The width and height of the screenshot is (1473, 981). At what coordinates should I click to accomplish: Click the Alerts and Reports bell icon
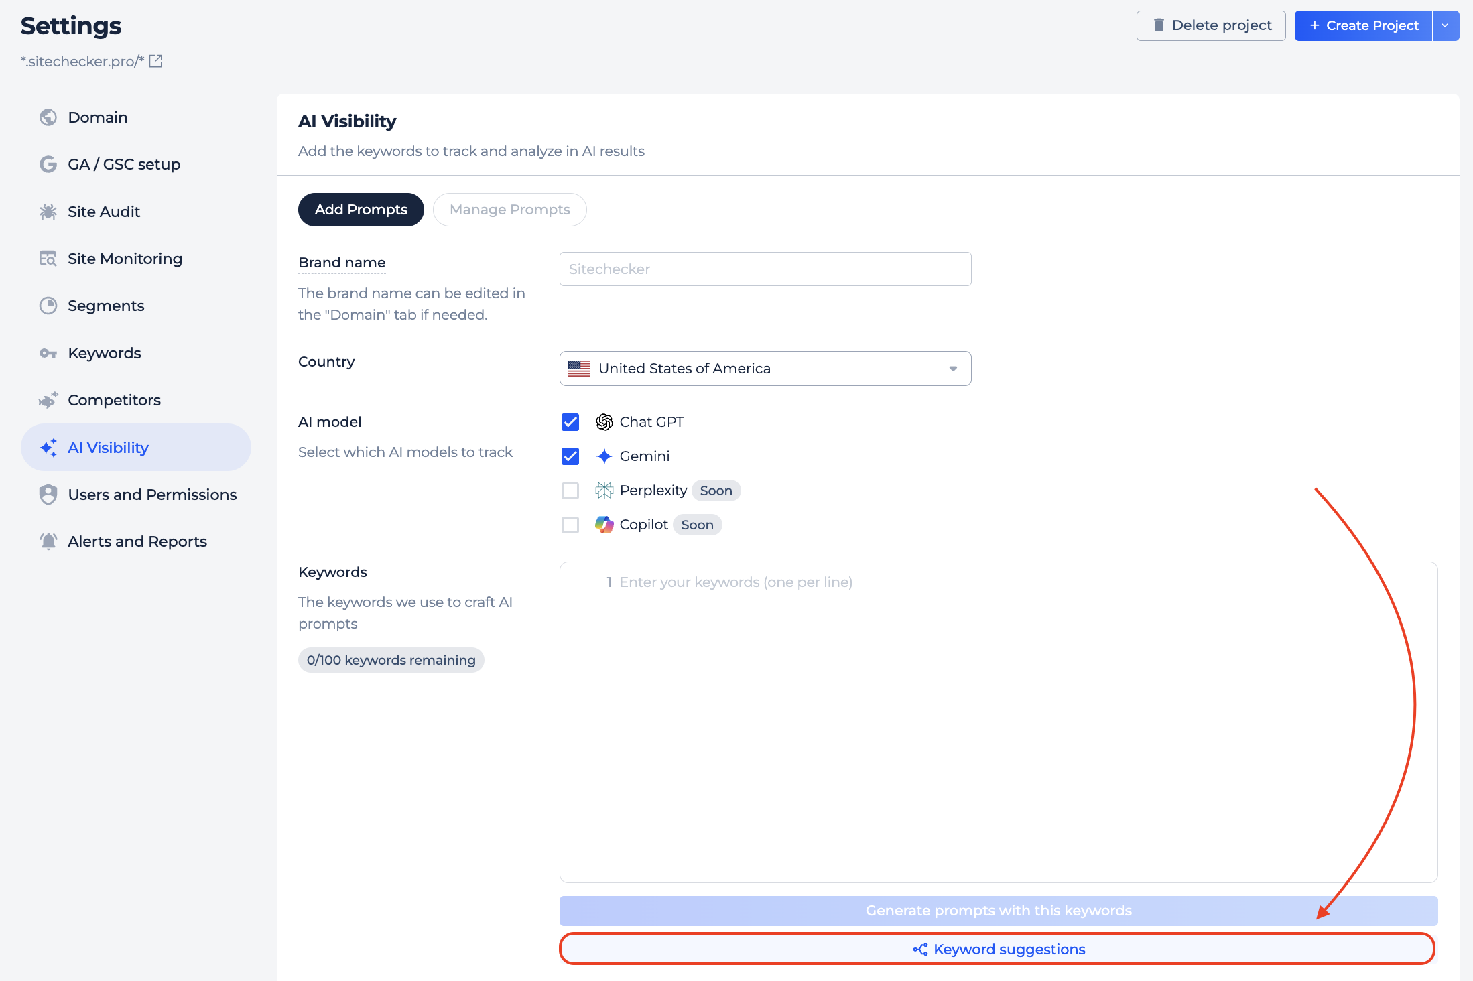coord(48,541)
